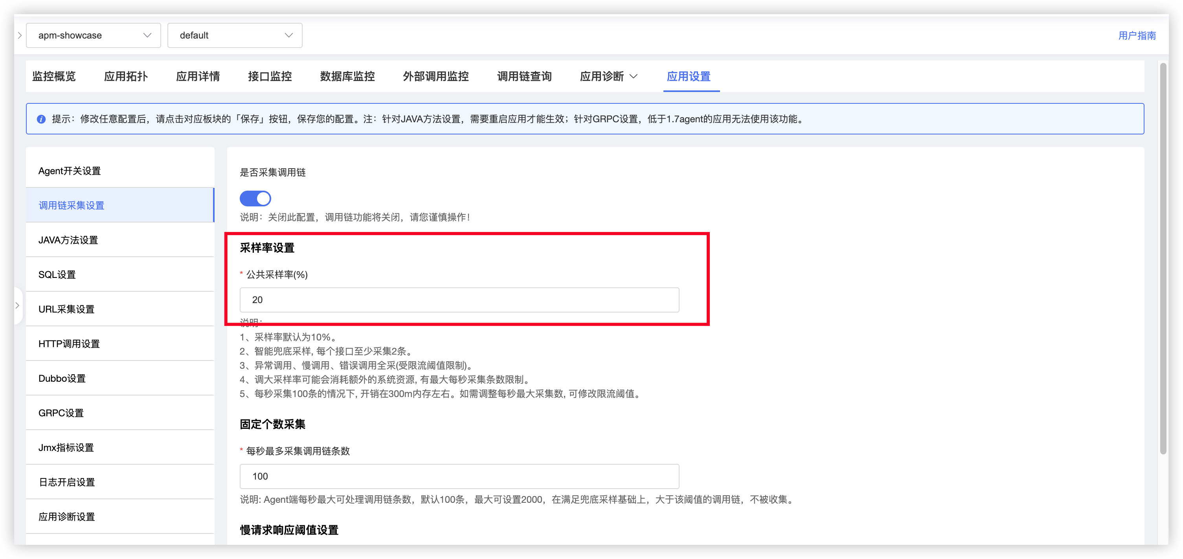This screenshot has height=559, width=1183.
Task: Select URL采集设置 in the settings menu
Action: click(x=120, y=309)
